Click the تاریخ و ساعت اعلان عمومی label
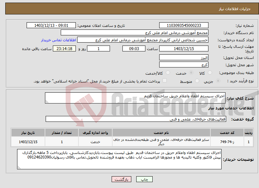 pyautogui.click(x=101, y=26)
